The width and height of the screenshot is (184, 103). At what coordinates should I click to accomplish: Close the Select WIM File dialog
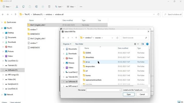pyautogui.click(x=148, y=31)
